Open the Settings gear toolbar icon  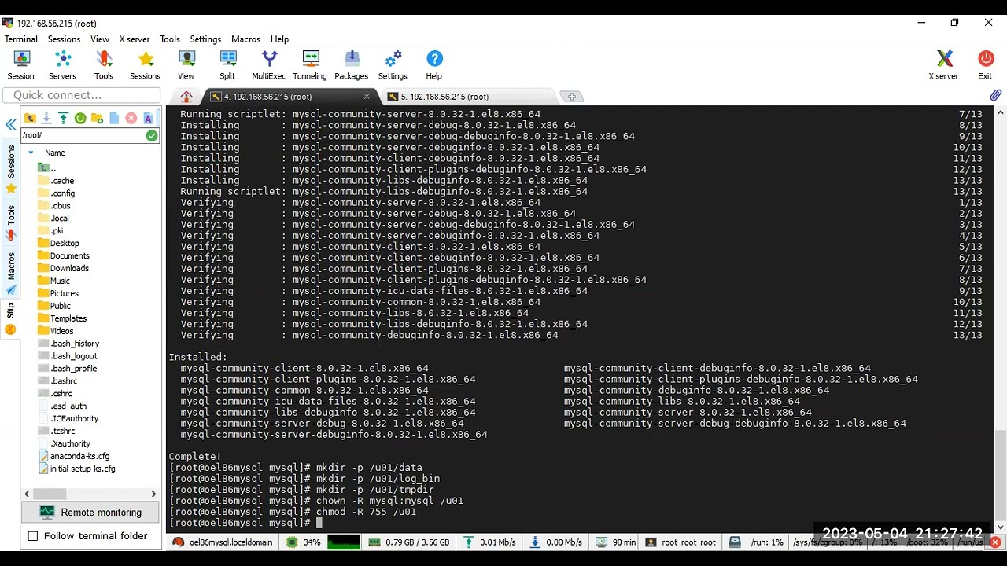tap(393, 65)
